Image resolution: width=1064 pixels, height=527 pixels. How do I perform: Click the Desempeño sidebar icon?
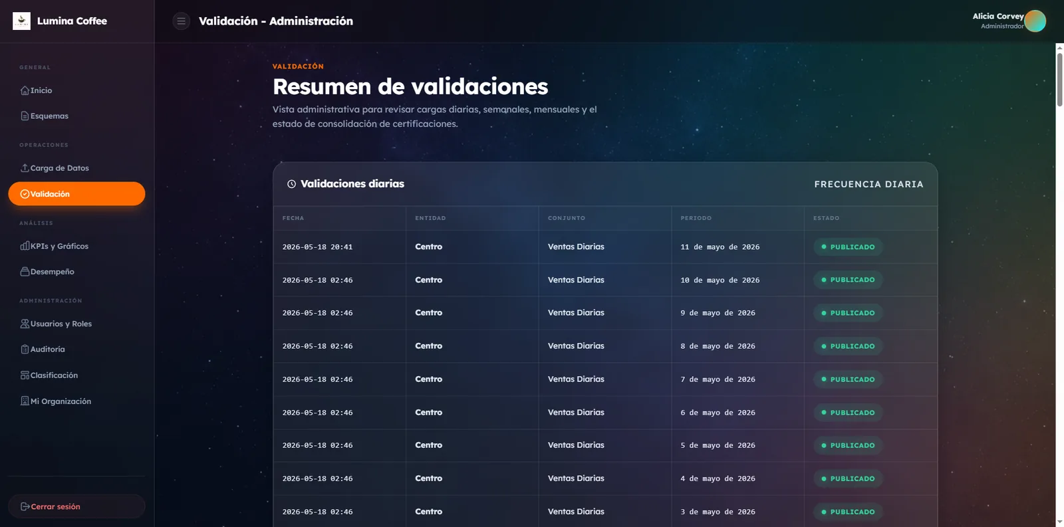(x=25, y=272)
